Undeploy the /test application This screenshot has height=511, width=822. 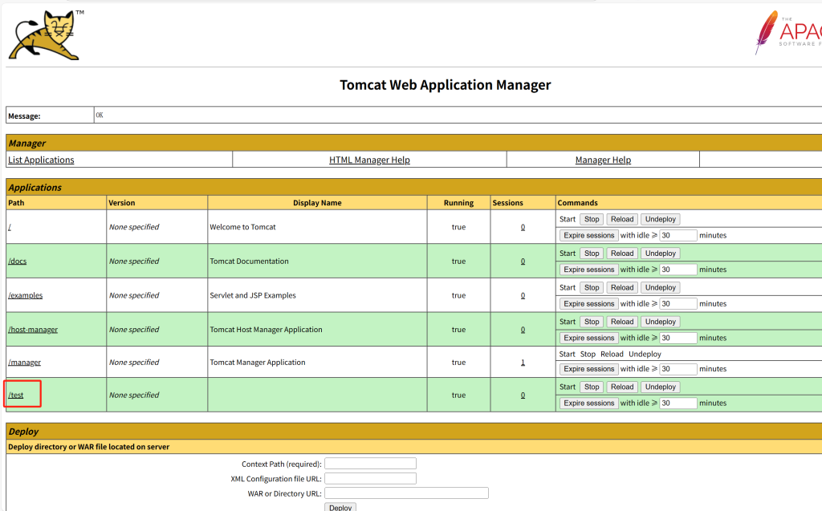click(661, 387)
